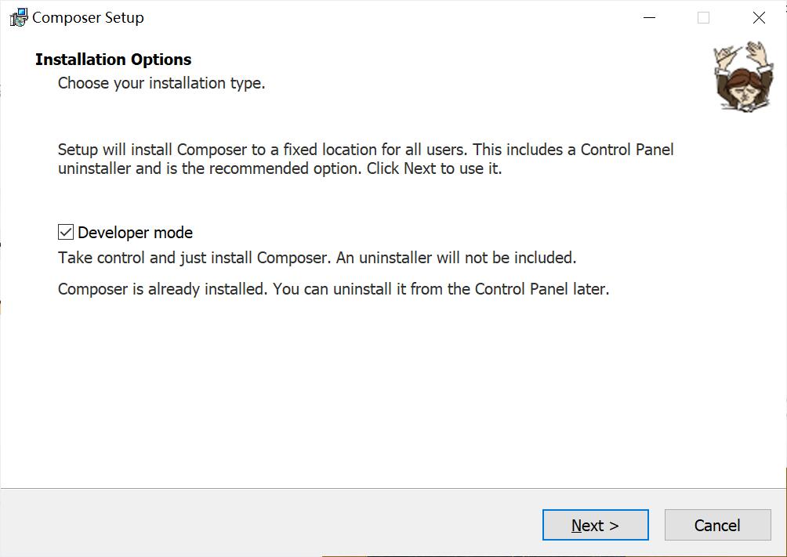787x557 pixels.
Task: Click 'Control Panel' in the first paragraph
Action: [x=627, y=150]
